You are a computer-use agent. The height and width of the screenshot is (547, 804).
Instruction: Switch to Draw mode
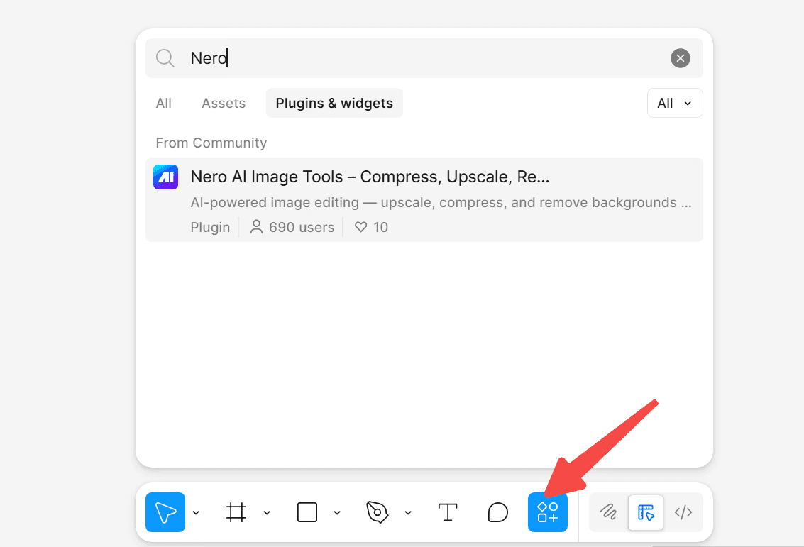click(x=609, y=512)
